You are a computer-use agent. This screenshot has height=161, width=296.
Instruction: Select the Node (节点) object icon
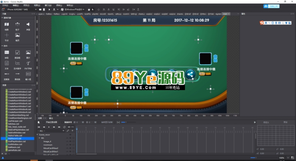pyautogui.click(x=7, y=35)
